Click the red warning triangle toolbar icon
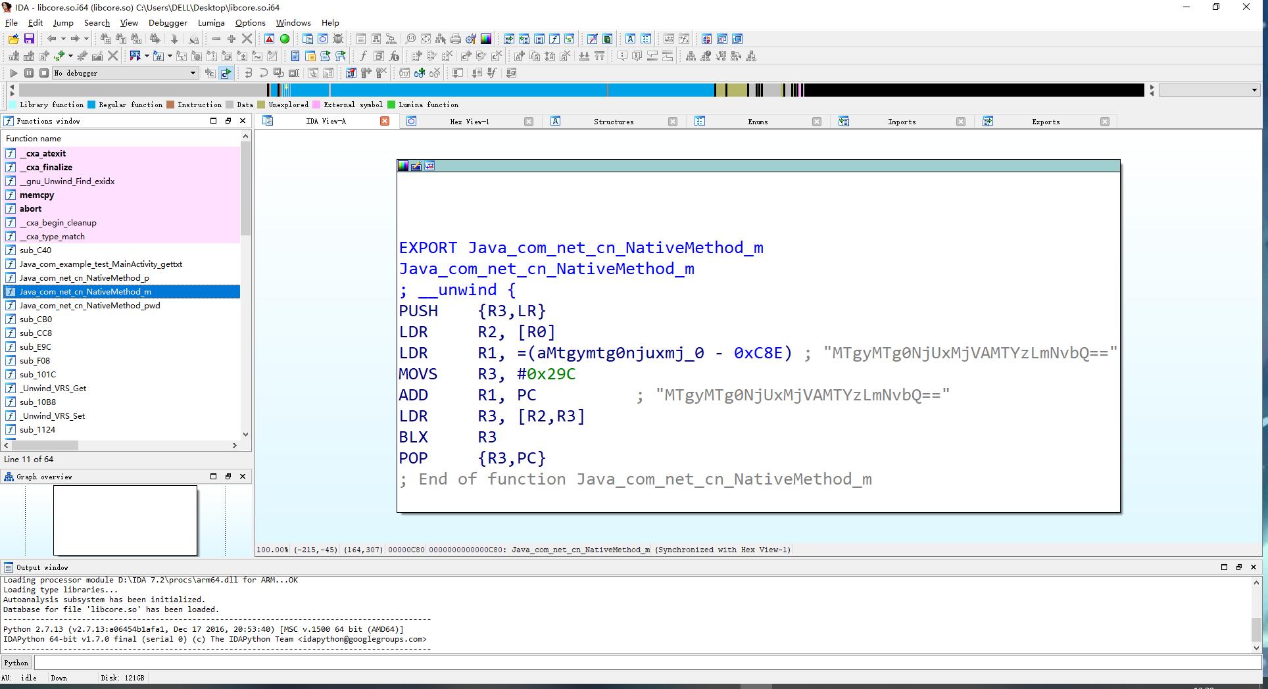1268x689 pixels. 269,39
